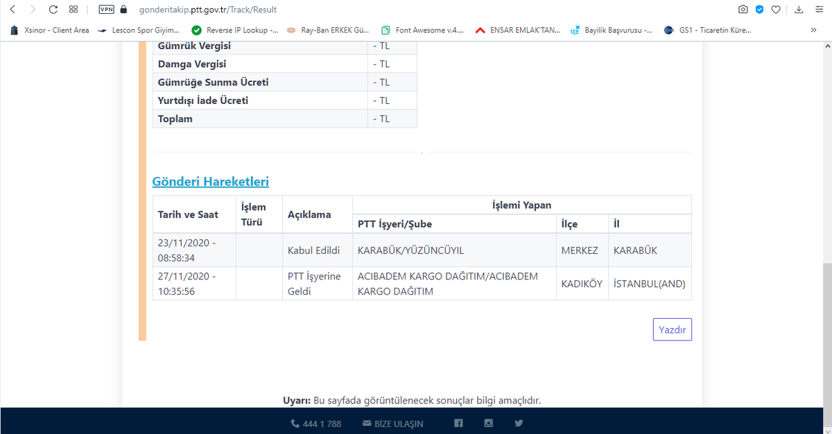Open the Lescon Spor Giyim bookmark
The width and height of the screenshot is (832, 434).
(139, 31)
